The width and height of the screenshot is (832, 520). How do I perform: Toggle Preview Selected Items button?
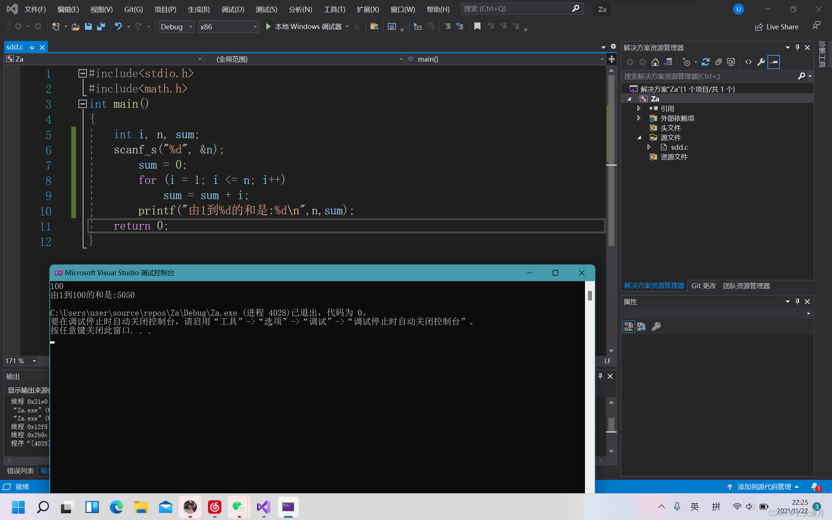774,62
